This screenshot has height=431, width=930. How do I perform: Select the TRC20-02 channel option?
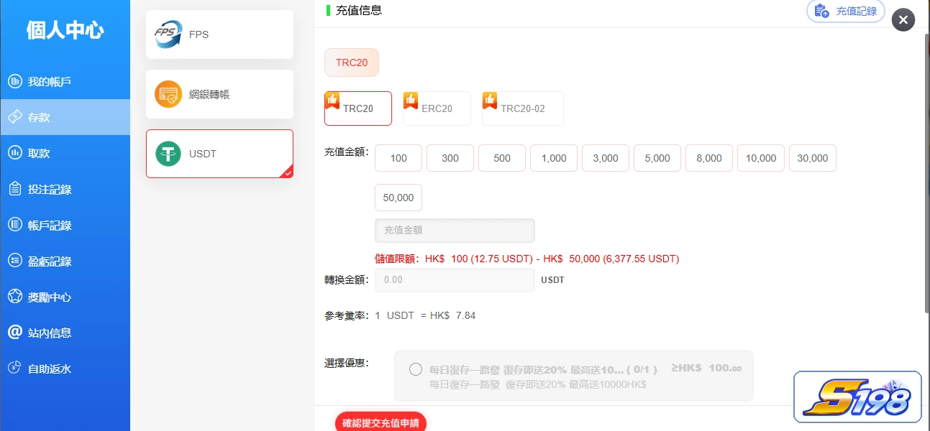[523, 108]
